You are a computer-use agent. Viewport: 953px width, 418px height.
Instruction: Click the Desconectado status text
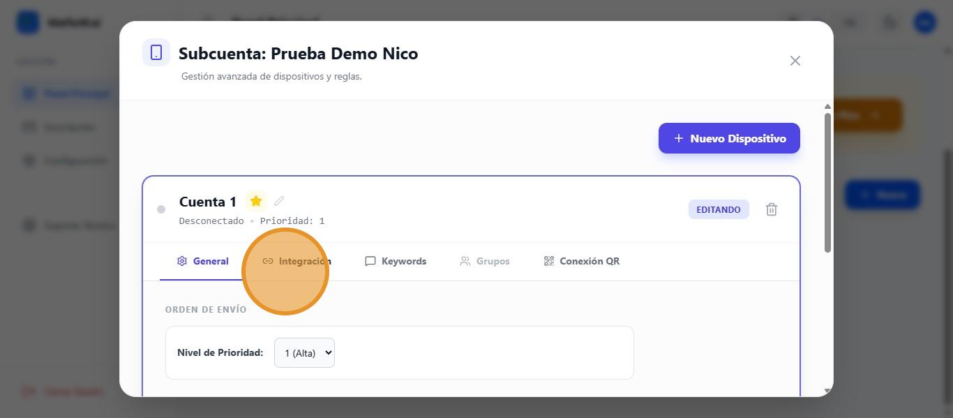pyautogui.click(x=211, y=221)
